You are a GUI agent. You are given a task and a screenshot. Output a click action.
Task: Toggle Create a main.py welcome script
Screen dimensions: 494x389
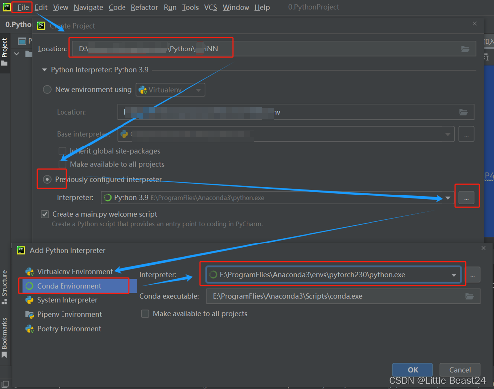45,214
